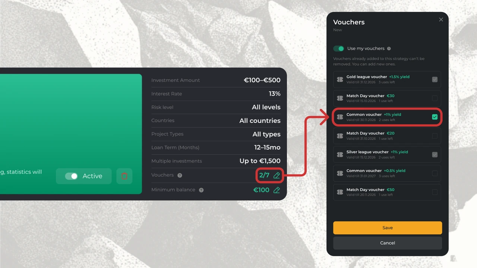Open the Minimum balance help tooltip

click(201, 190)
